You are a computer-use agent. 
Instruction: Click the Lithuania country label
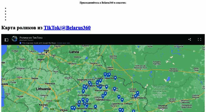pyautogui.click(x=43, y=89)
